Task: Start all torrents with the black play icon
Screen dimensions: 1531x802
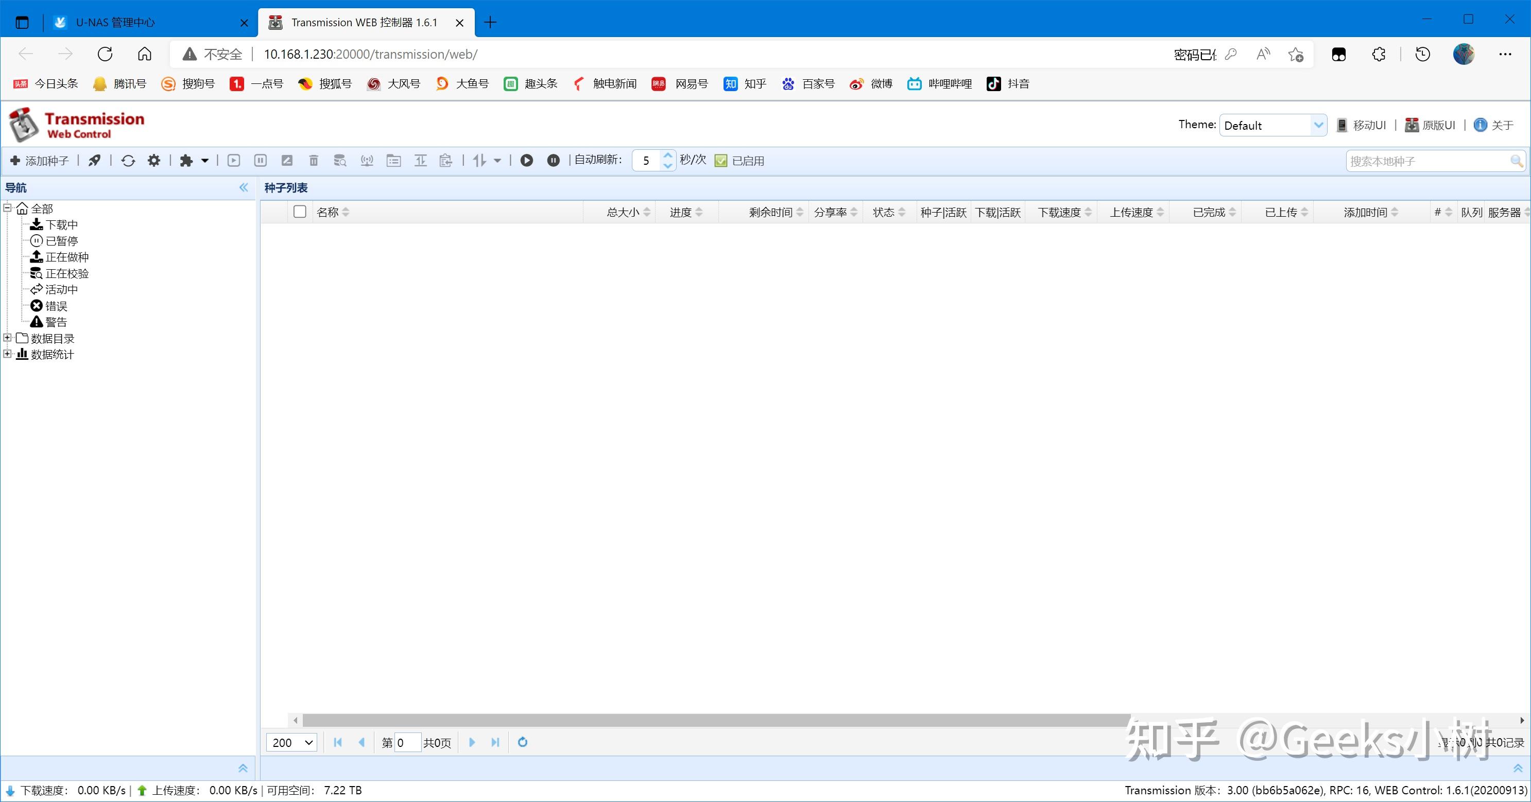Action: pos(527,161)
